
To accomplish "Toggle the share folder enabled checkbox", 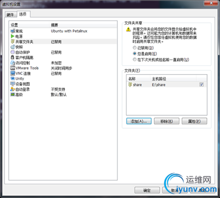I will (x=202, y=84).
